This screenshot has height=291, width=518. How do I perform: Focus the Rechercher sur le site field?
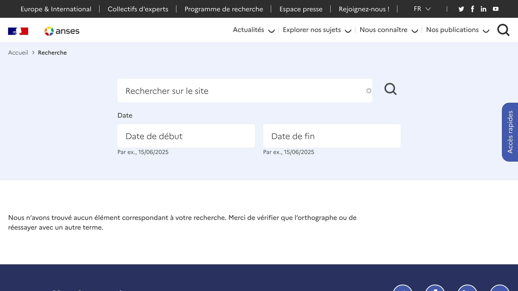(x=245, y=91)
